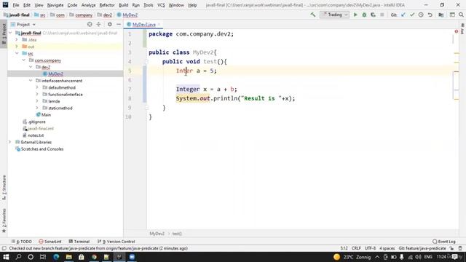Select the MyDev2.java editor tab
The width and height of the screenshot is (466, 262).
(x=143, y=24)
